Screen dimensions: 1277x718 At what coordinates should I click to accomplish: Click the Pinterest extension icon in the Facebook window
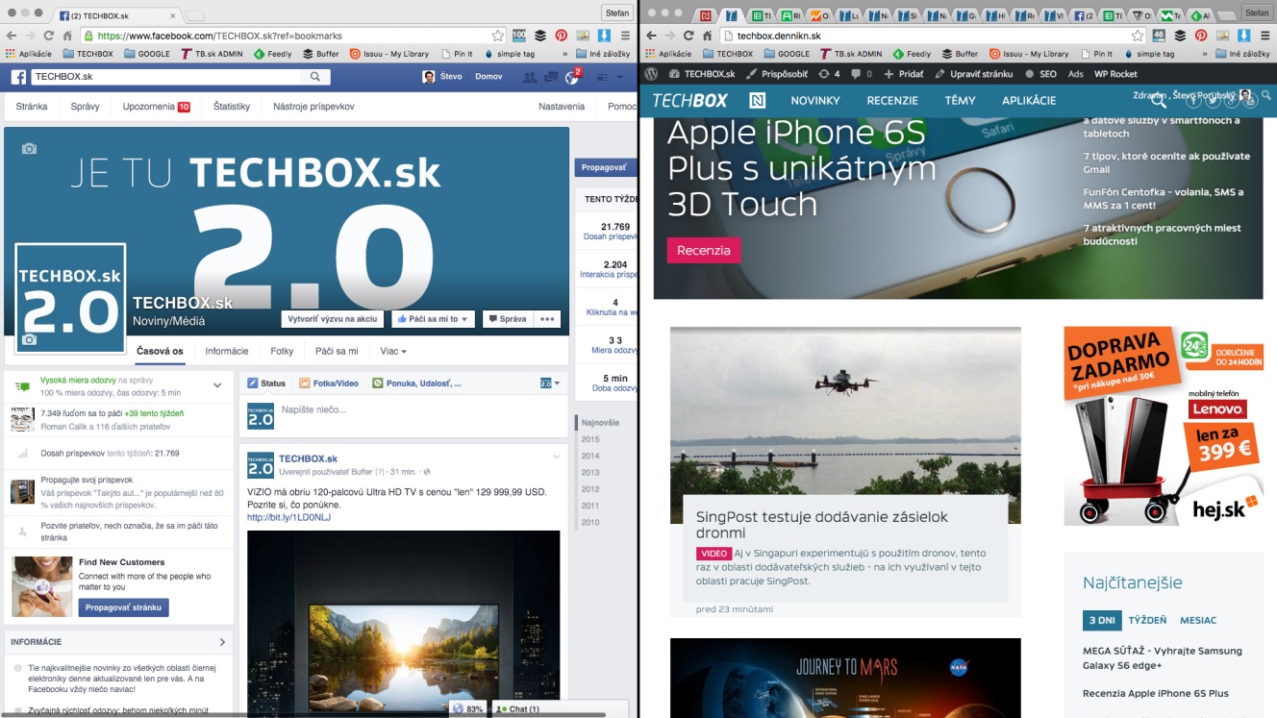pos(562,36)
